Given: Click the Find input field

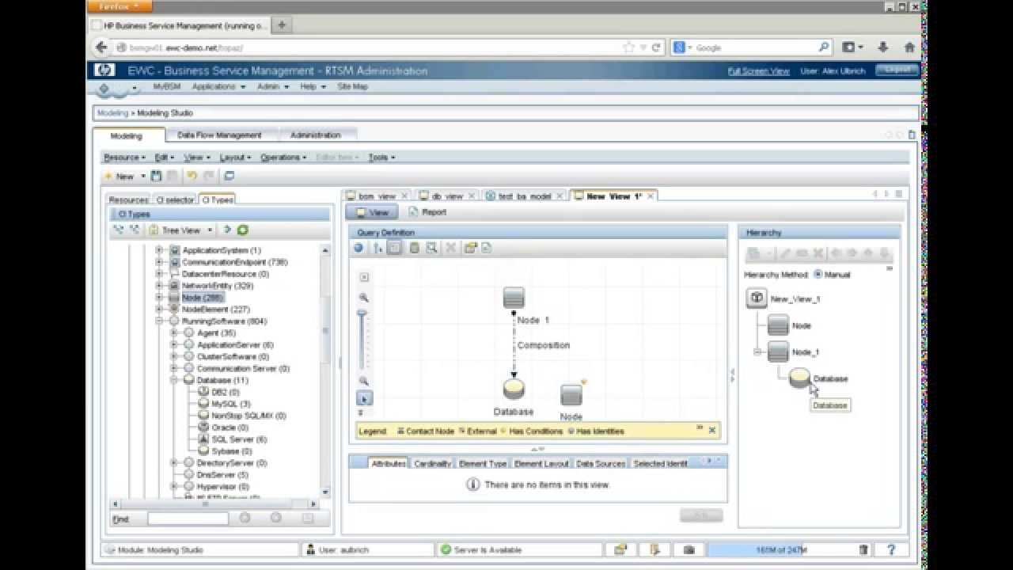Looking at the screenshot, I should click(x=188, y=519).
